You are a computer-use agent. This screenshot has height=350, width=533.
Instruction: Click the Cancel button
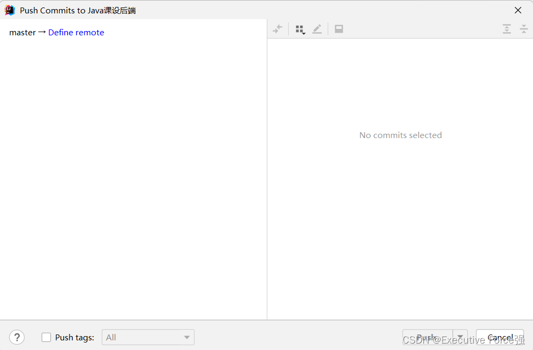coord(500,337)
